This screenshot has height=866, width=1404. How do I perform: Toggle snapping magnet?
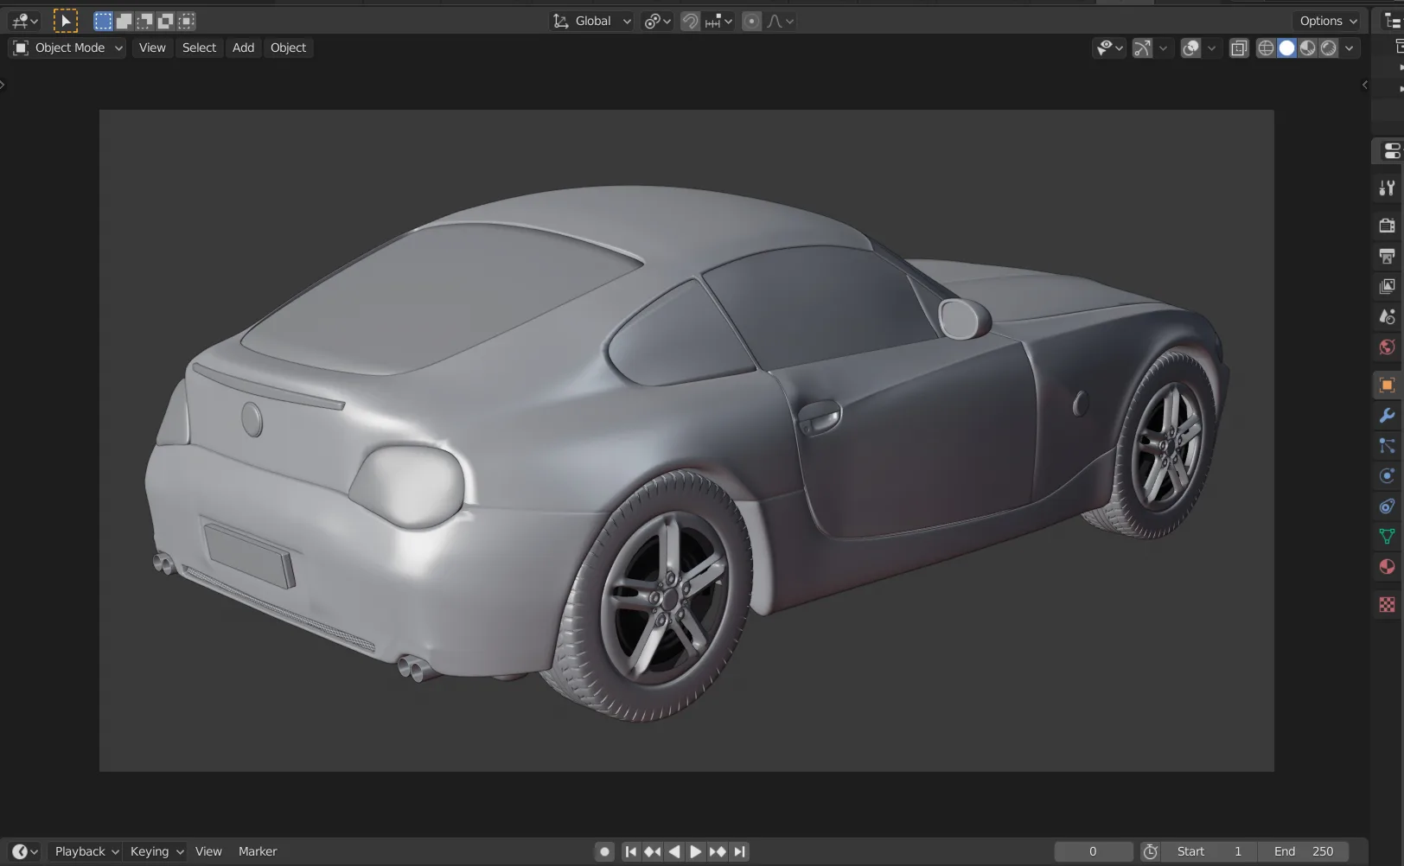(x=690, y=22)
